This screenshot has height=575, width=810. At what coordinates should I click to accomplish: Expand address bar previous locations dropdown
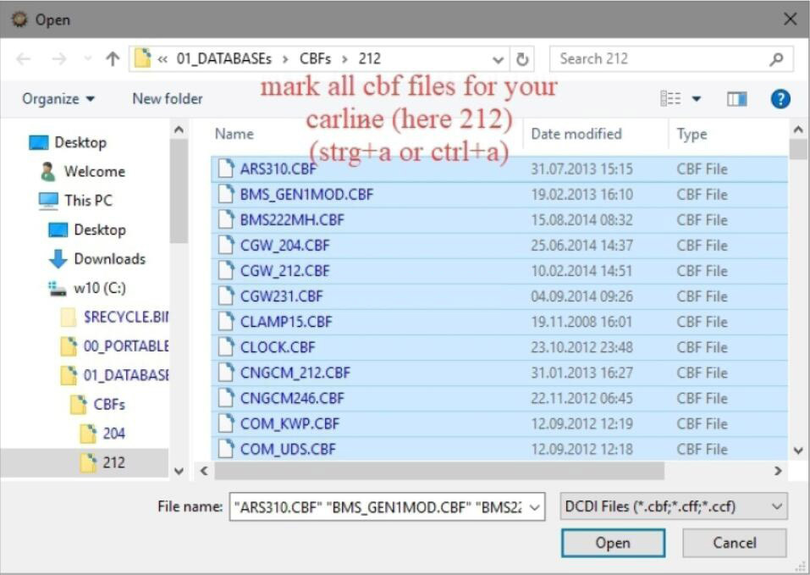[498, 60]
